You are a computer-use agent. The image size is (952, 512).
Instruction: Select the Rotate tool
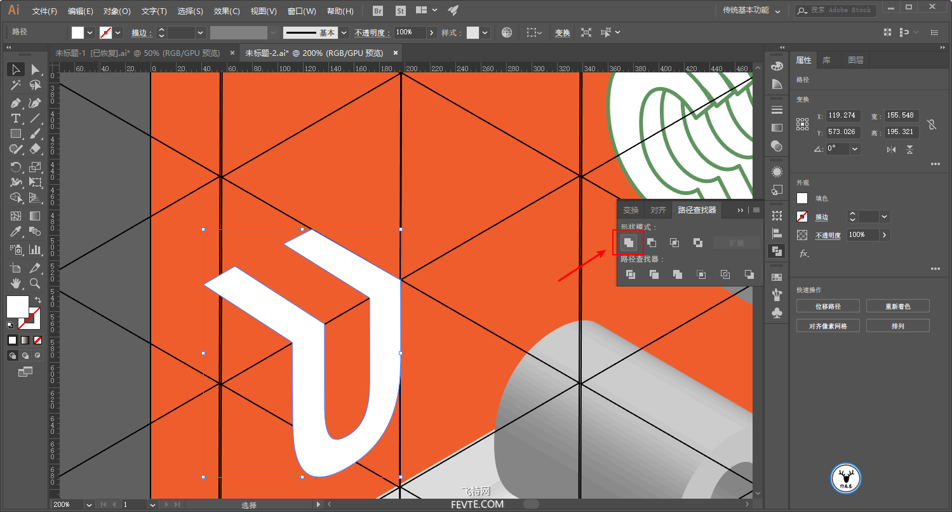coord(16,167)
